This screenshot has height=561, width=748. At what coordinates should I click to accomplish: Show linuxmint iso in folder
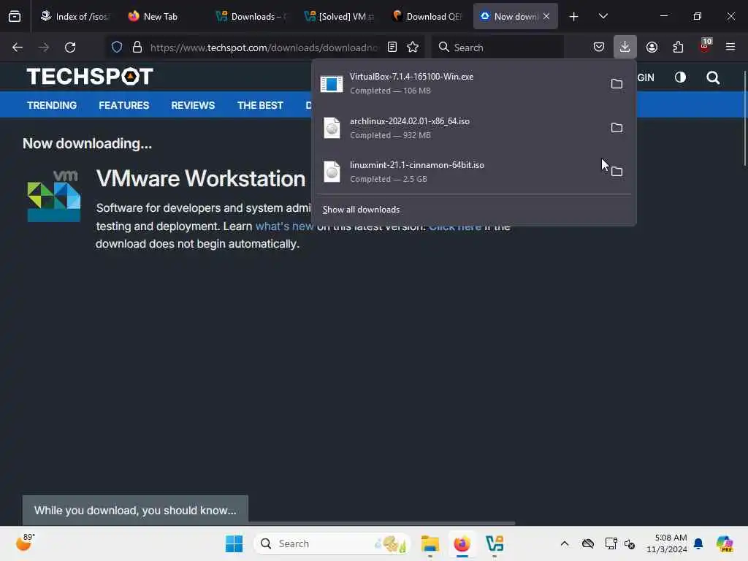pyautogui.click(x=617, y=171)
